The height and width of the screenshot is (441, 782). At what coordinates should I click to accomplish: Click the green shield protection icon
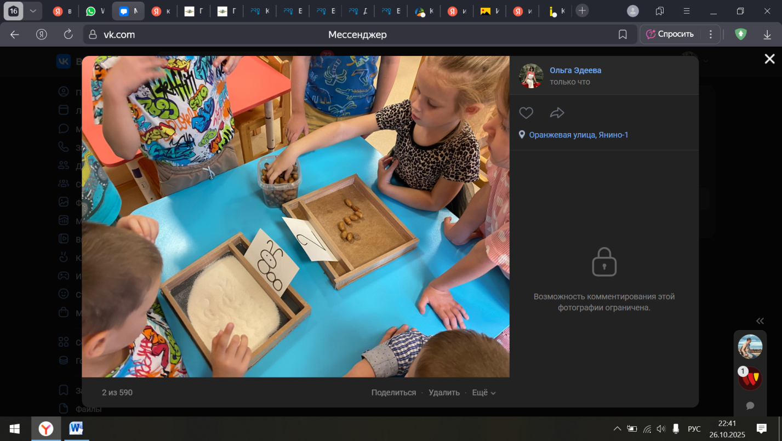pos(740,35)
